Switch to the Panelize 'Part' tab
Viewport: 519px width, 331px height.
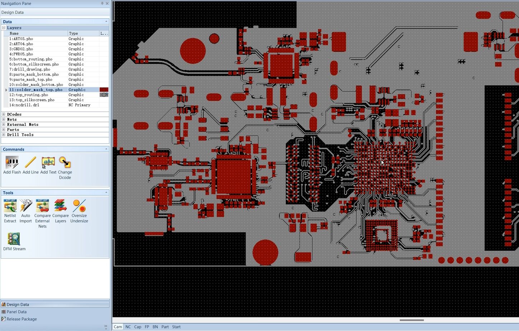coord(165,327)
